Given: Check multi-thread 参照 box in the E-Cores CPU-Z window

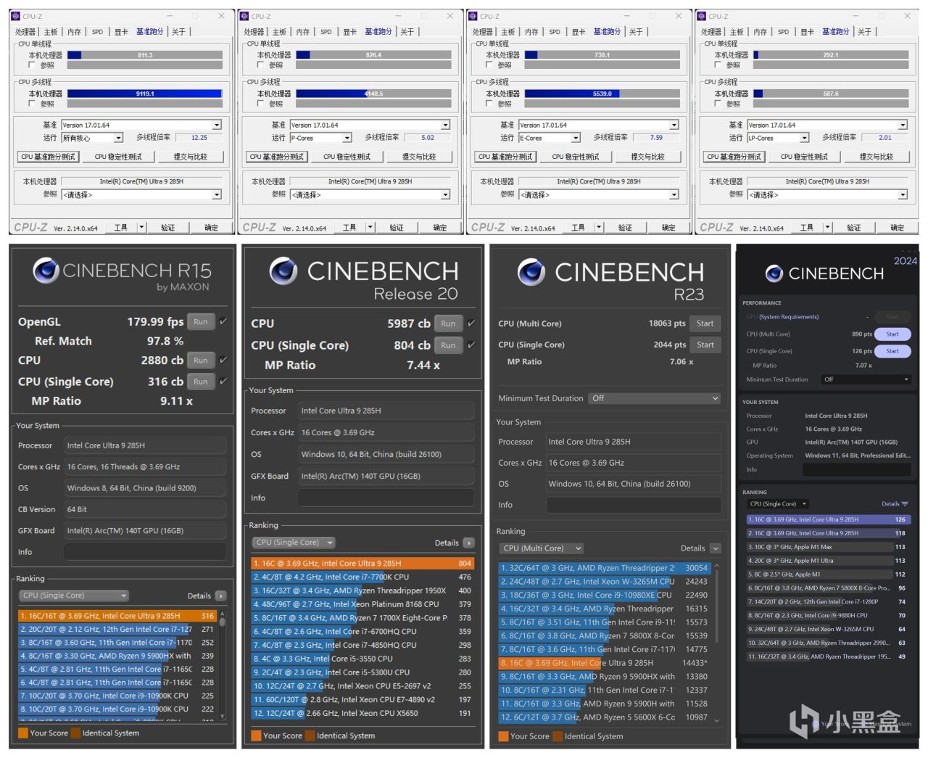Looking at the screenshot, I should (x=489, y=104).
